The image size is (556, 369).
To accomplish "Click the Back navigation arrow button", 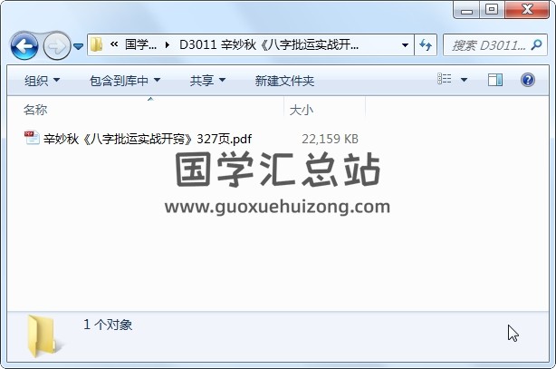I will [x=24, y=45].
